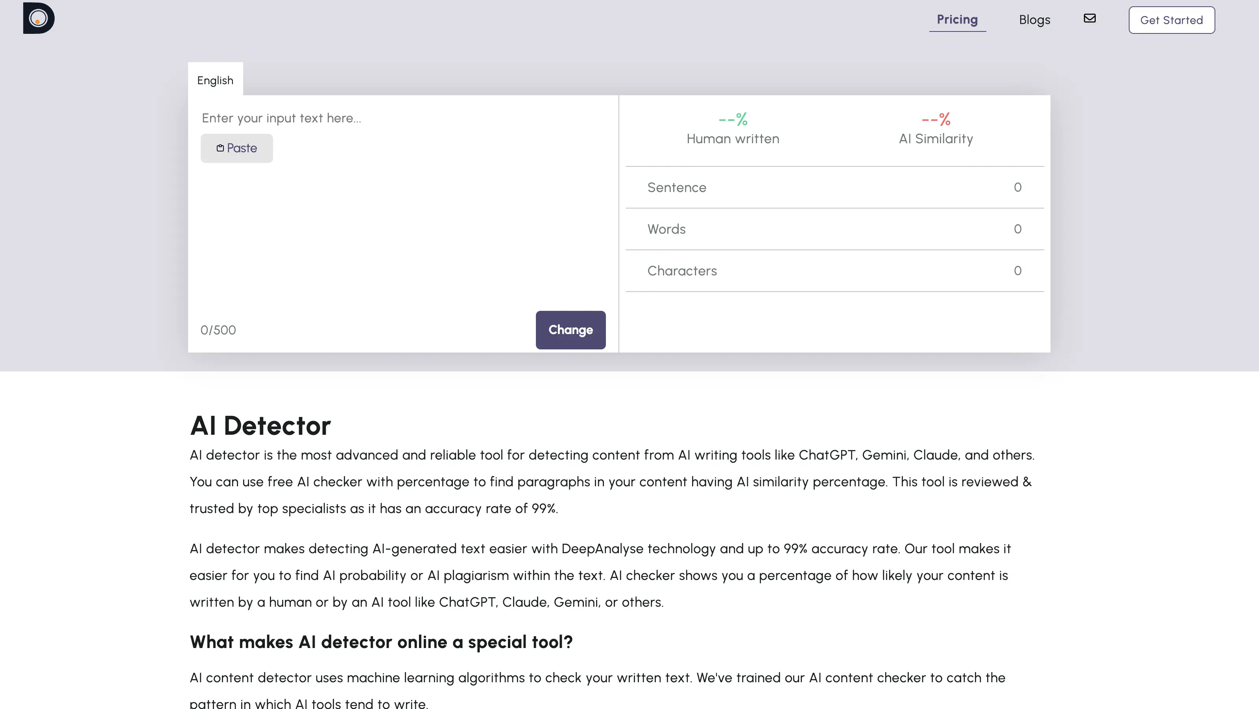
Task: Select the Words count row
Action: pyautogui.click(x=834, y=229)
